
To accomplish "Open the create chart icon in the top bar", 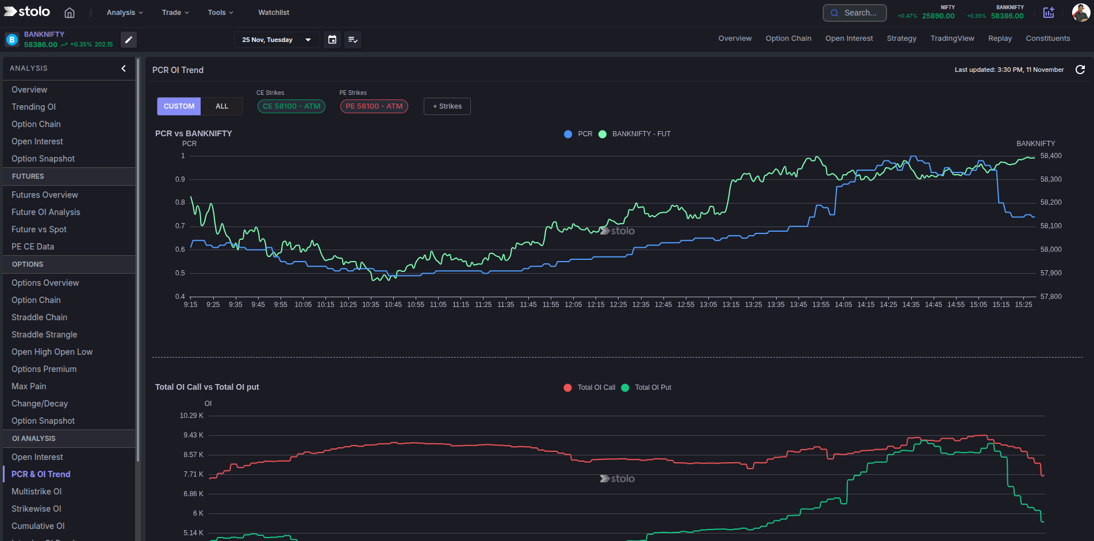I will [x=1049, y=12].
